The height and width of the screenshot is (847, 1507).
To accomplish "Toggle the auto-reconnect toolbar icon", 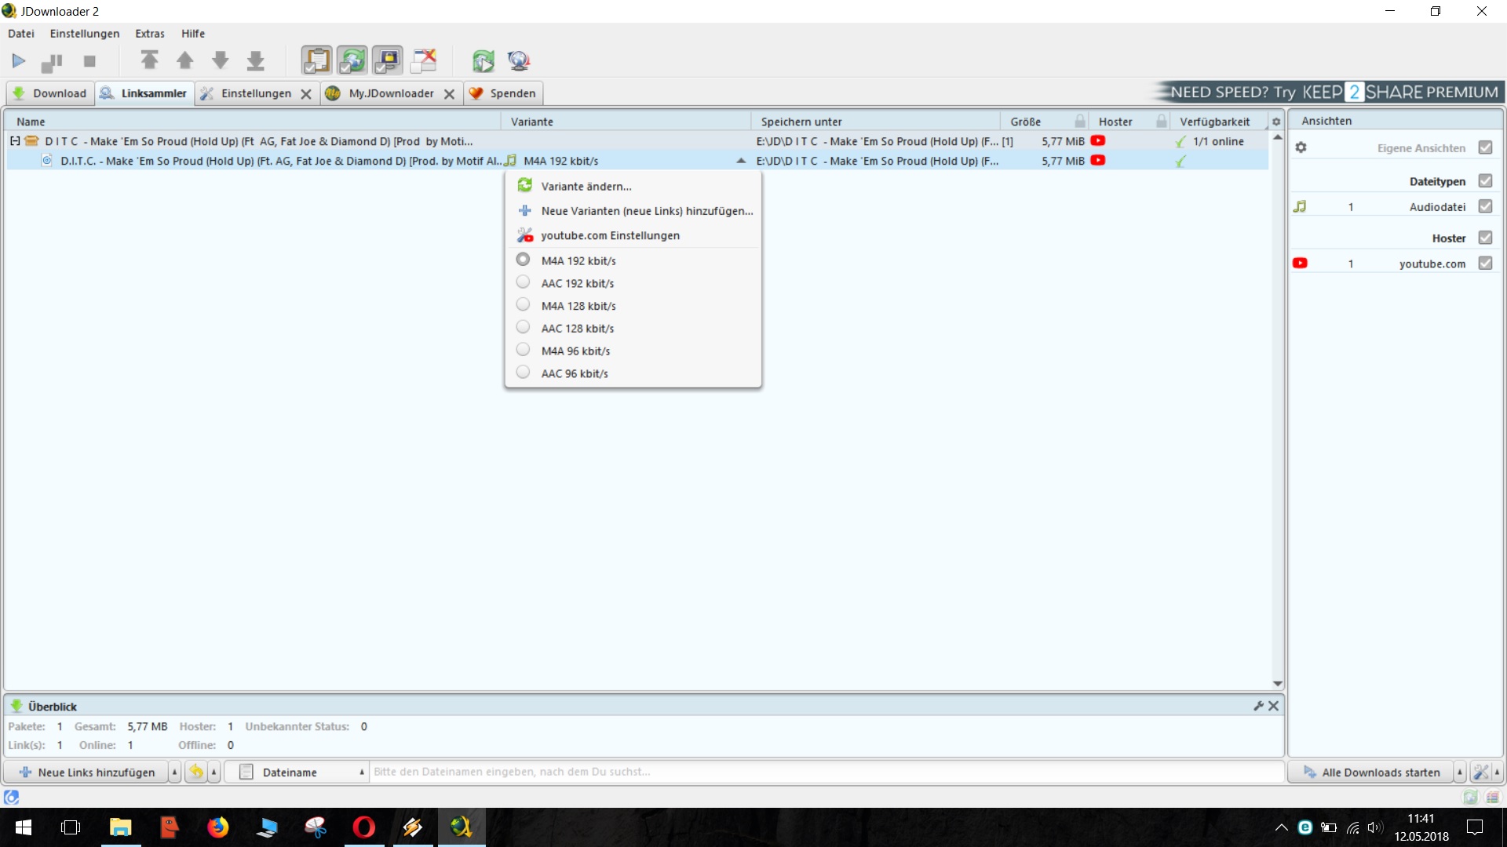I will click(352, 60).
